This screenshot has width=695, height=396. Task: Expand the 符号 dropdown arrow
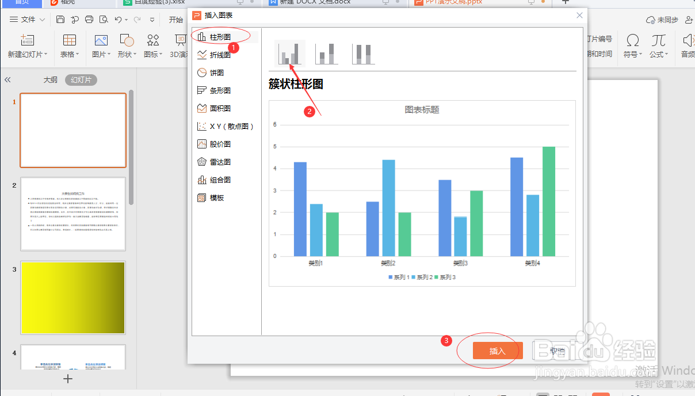coord(641,55)
